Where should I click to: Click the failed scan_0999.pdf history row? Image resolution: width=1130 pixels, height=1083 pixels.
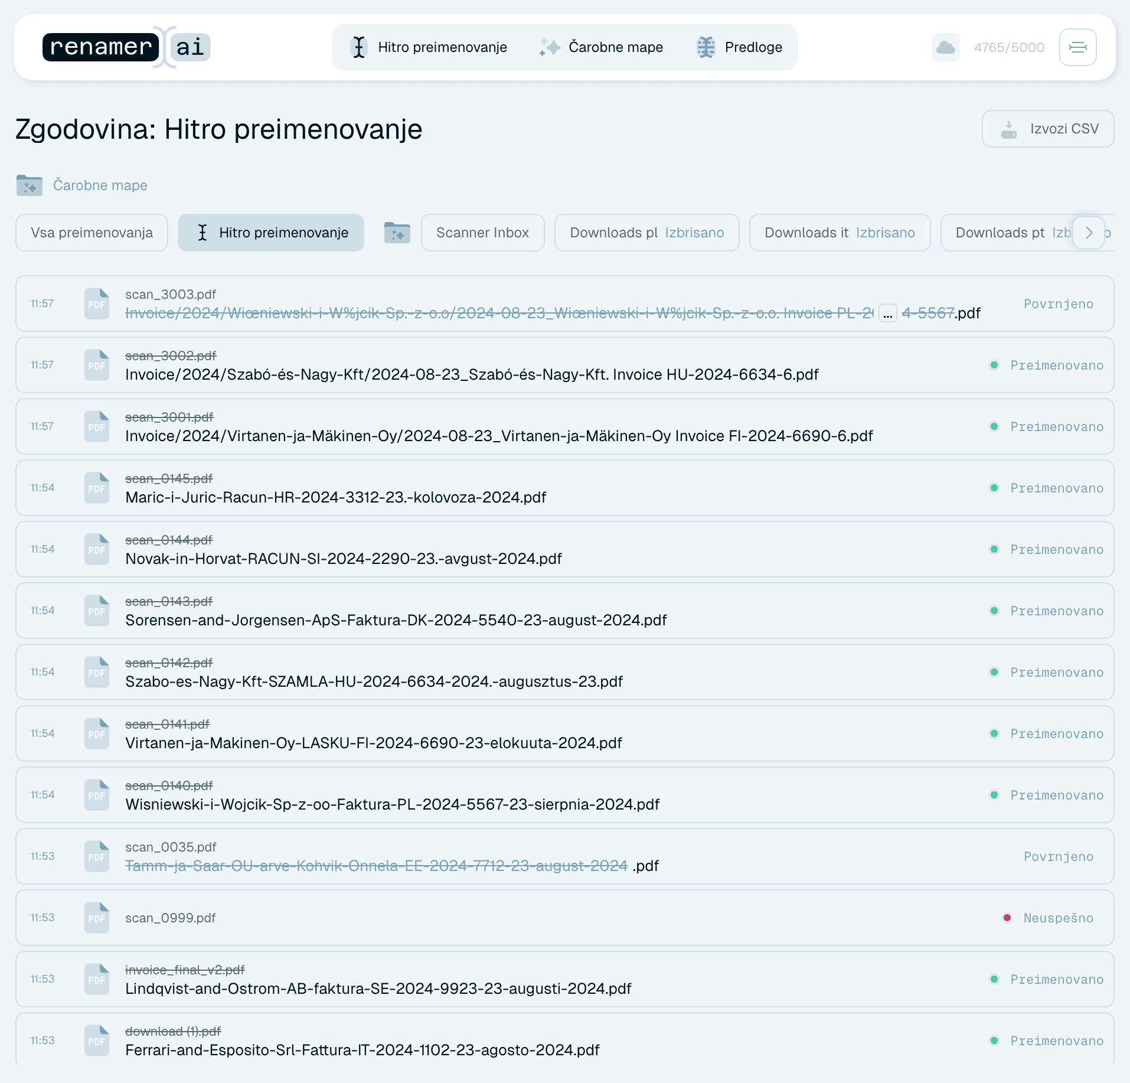pos(565,918)
